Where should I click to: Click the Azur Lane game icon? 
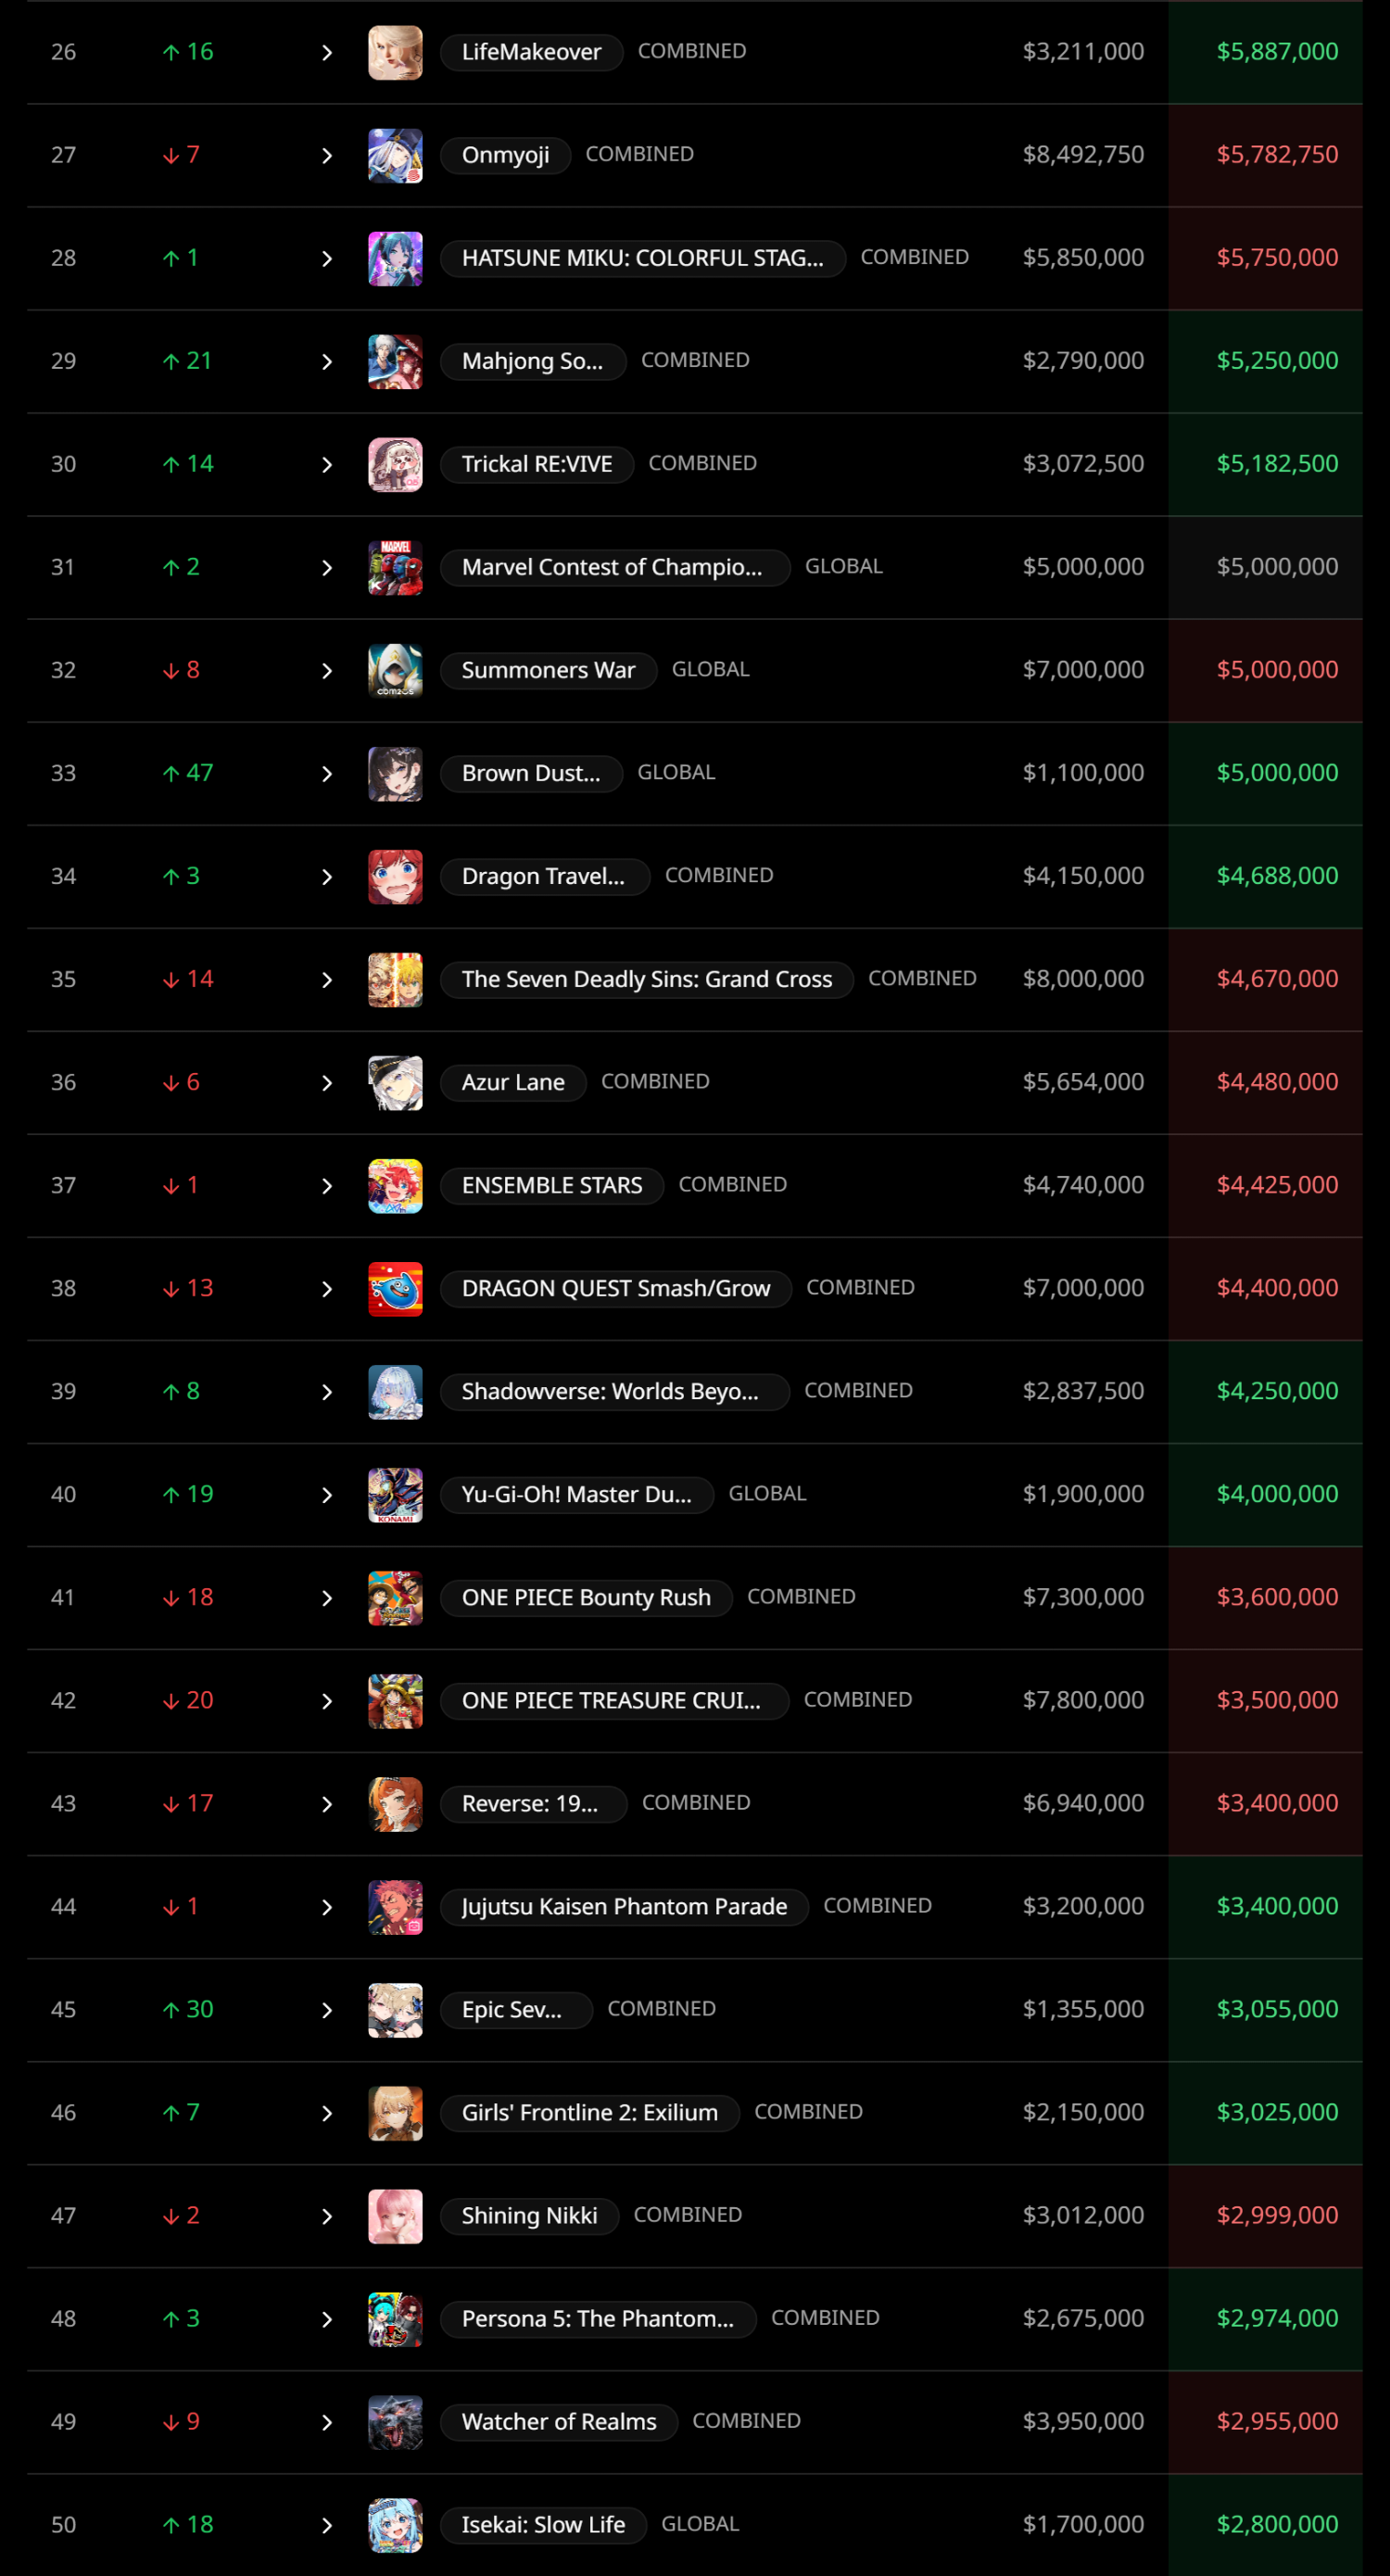(395, 1082)
